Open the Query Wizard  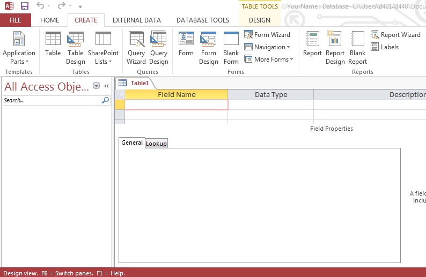click(x=136, y=48)
